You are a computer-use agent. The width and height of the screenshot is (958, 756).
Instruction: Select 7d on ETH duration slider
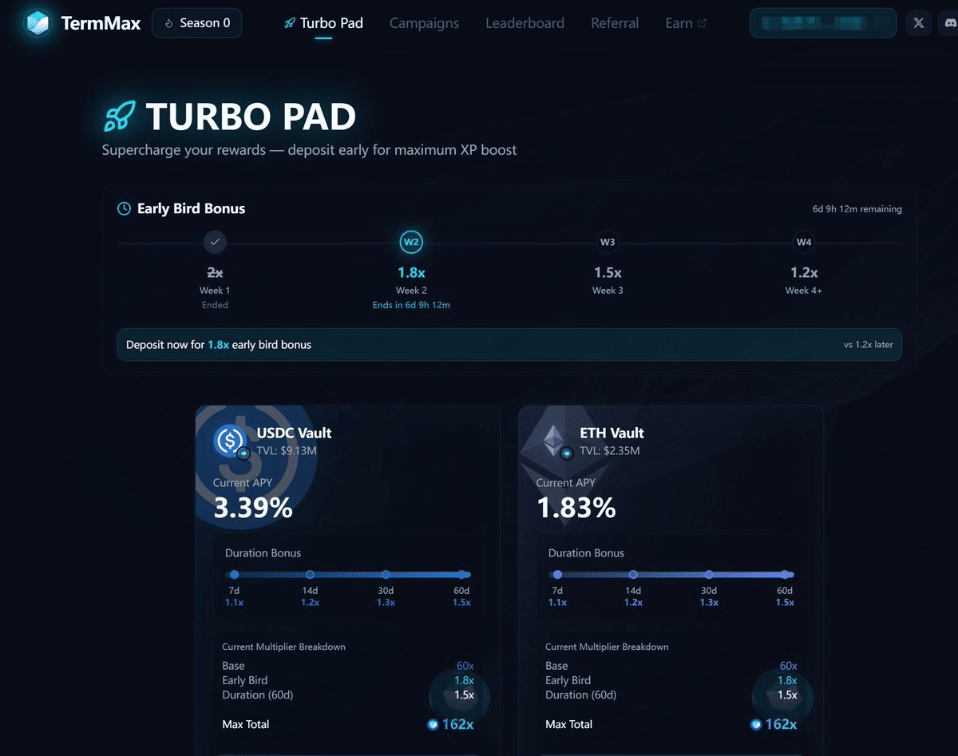(x=557, y=575)
